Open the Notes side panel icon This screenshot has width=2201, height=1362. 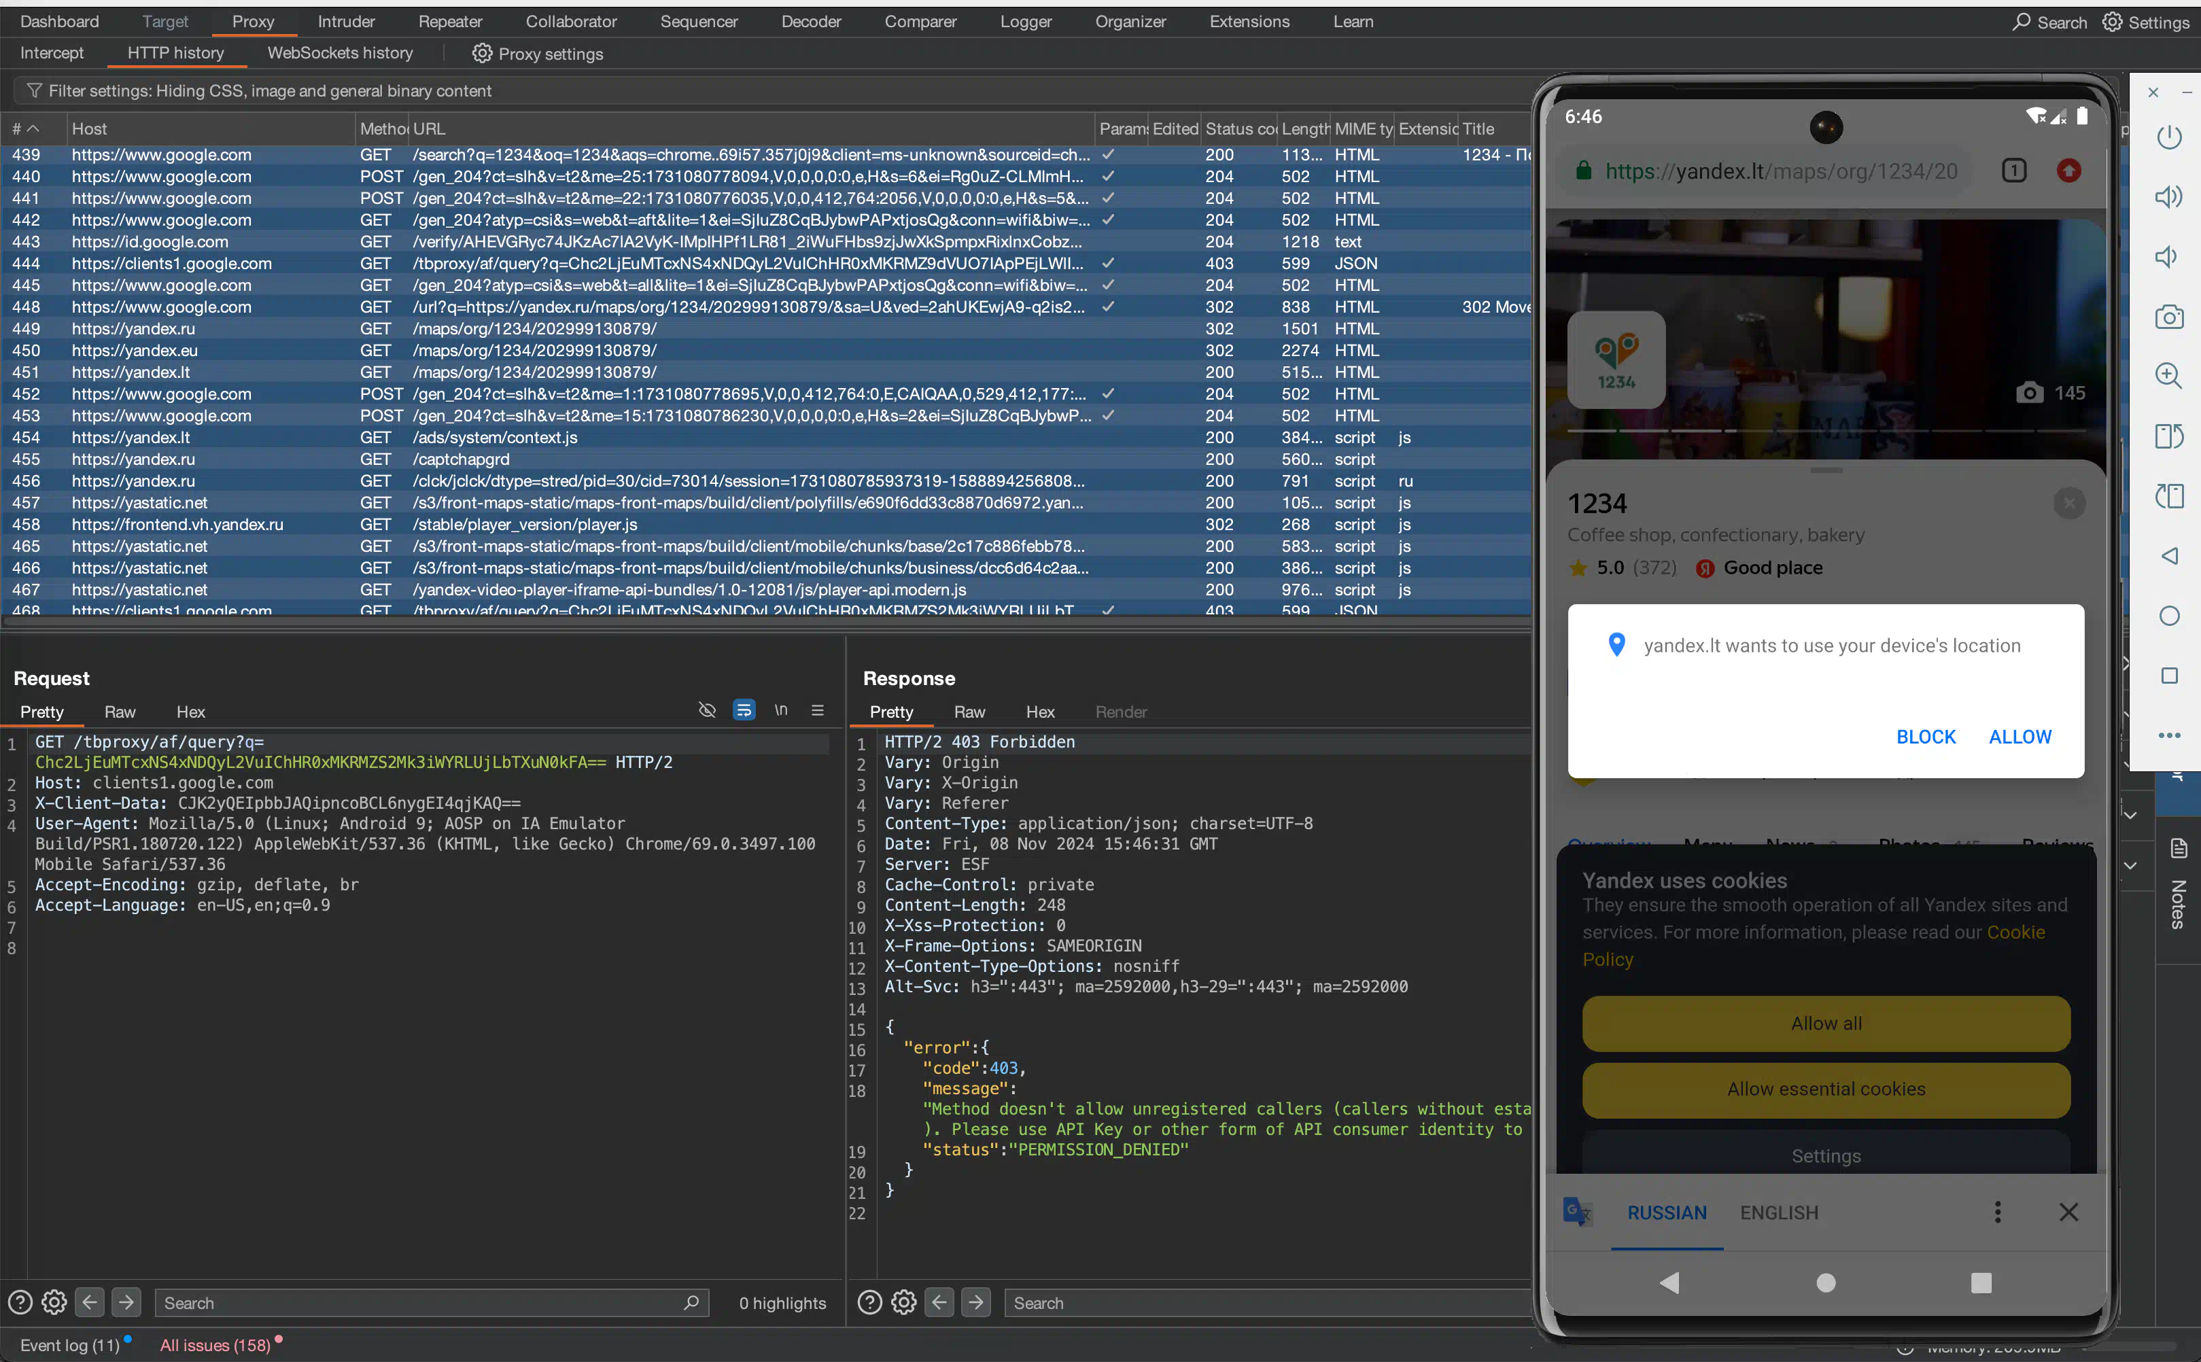coord(2178,848)
